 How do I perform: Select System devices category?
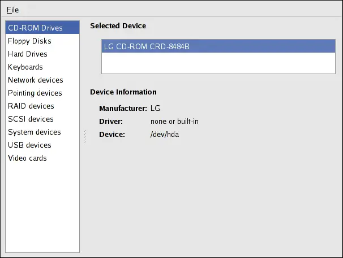34,132
